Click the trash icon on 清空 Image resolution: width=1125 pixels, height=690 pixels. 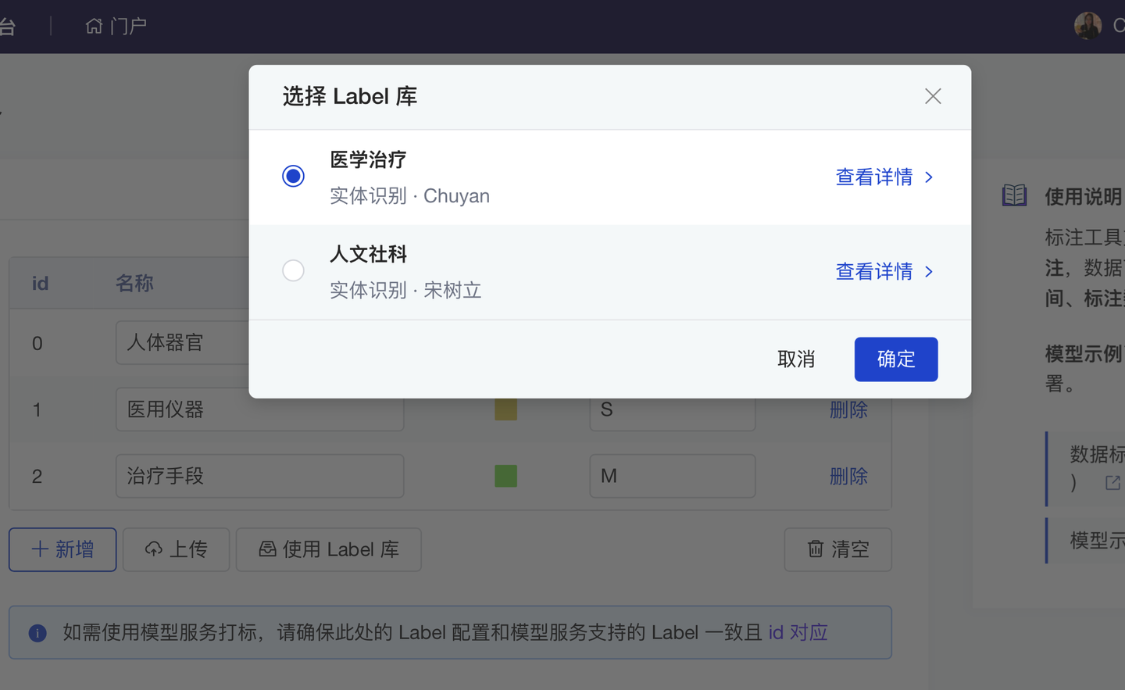tap(816, 549)
